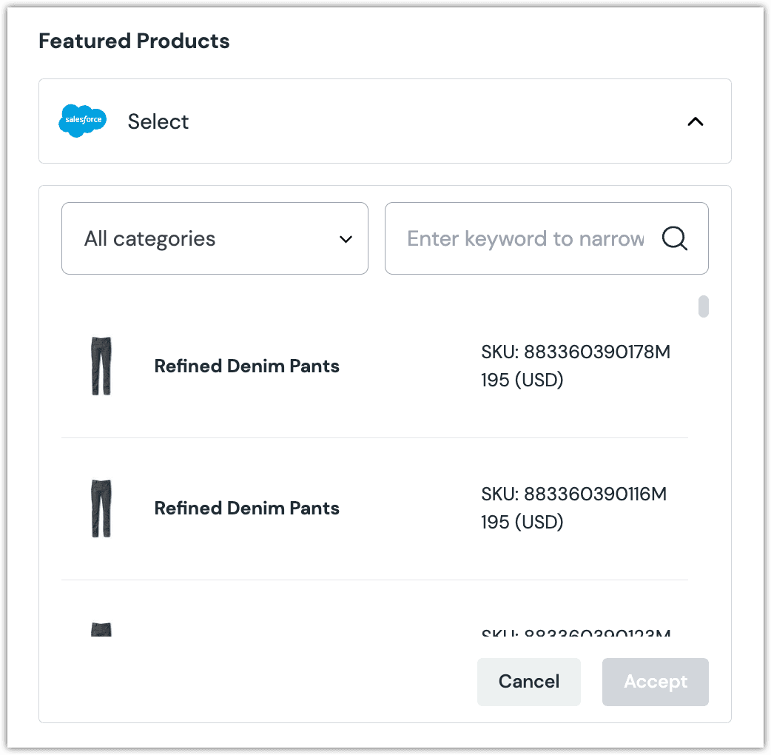The image size is (771, 755).
Task: Select pants thumbnail for SKU ending 116M
Action: tap(101, 509)
